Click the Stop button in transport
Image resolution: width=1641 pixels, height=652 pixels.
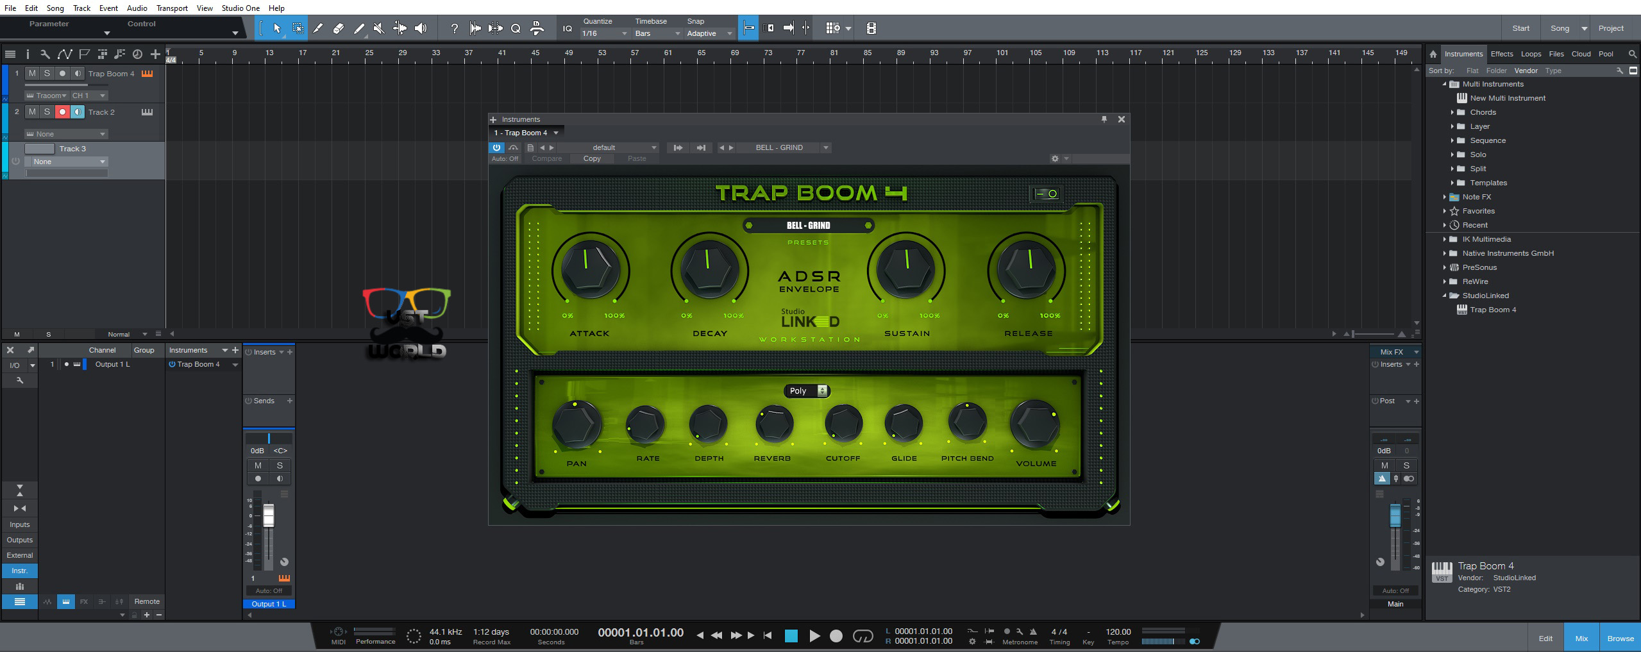pyautogui.click(x=791, y=636)
